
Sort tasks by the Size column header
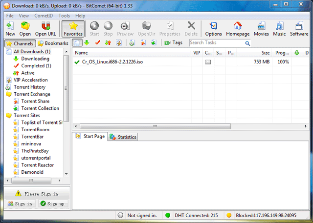point(254,53)
